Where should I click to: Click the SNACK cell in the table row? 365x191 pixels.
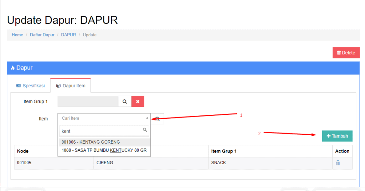219,163
